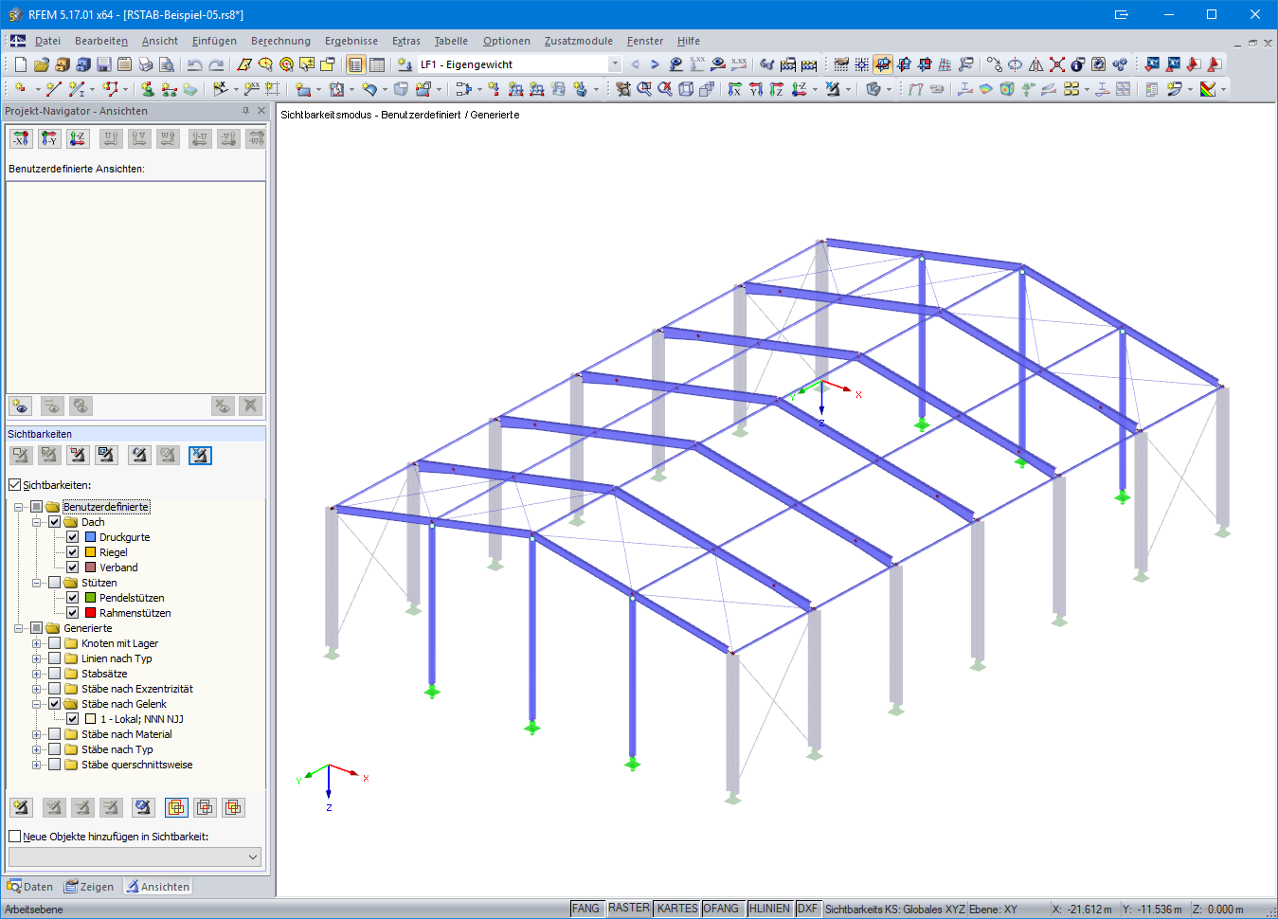Uncheck the Dach folder checkbox
This screenshot has height=919, width=1278.
coord(54,522)
